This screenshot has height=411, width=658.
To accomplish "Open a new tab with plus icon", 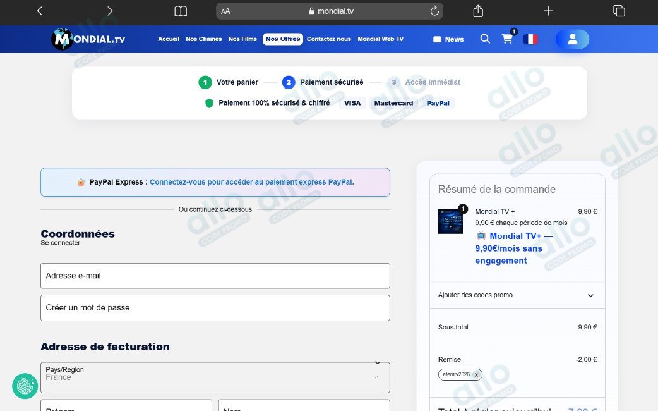I will coord(549,11).
